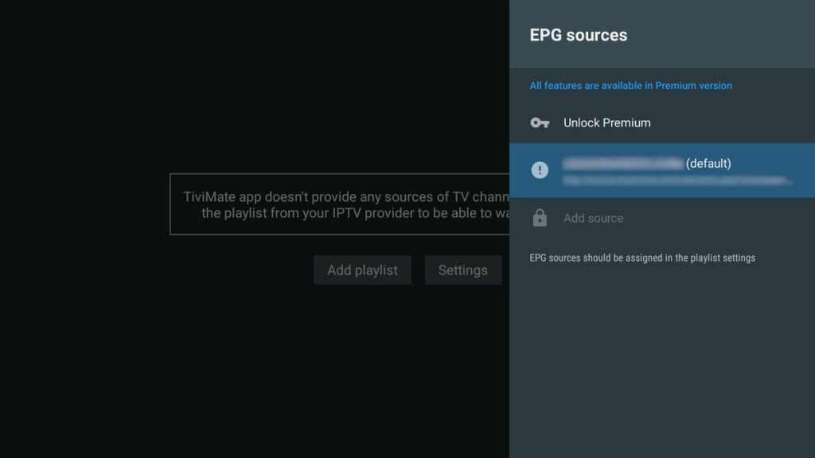Click the blurred source name before (default)
Screen dimensions: 815x458
click(x=622, y=163)
